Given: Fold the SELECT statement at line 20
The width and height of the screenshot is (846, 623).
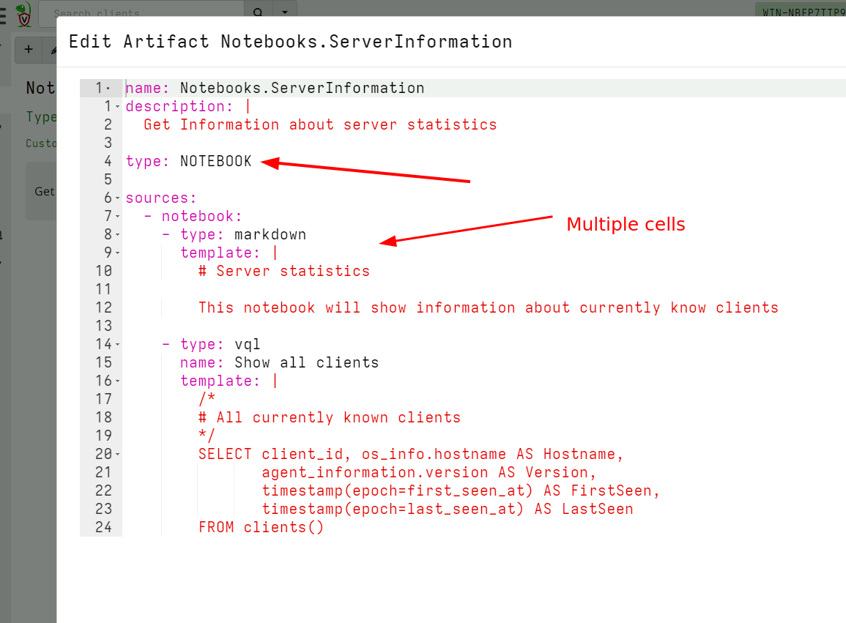Looking at the screenshot, I should [x=118, y=454].
